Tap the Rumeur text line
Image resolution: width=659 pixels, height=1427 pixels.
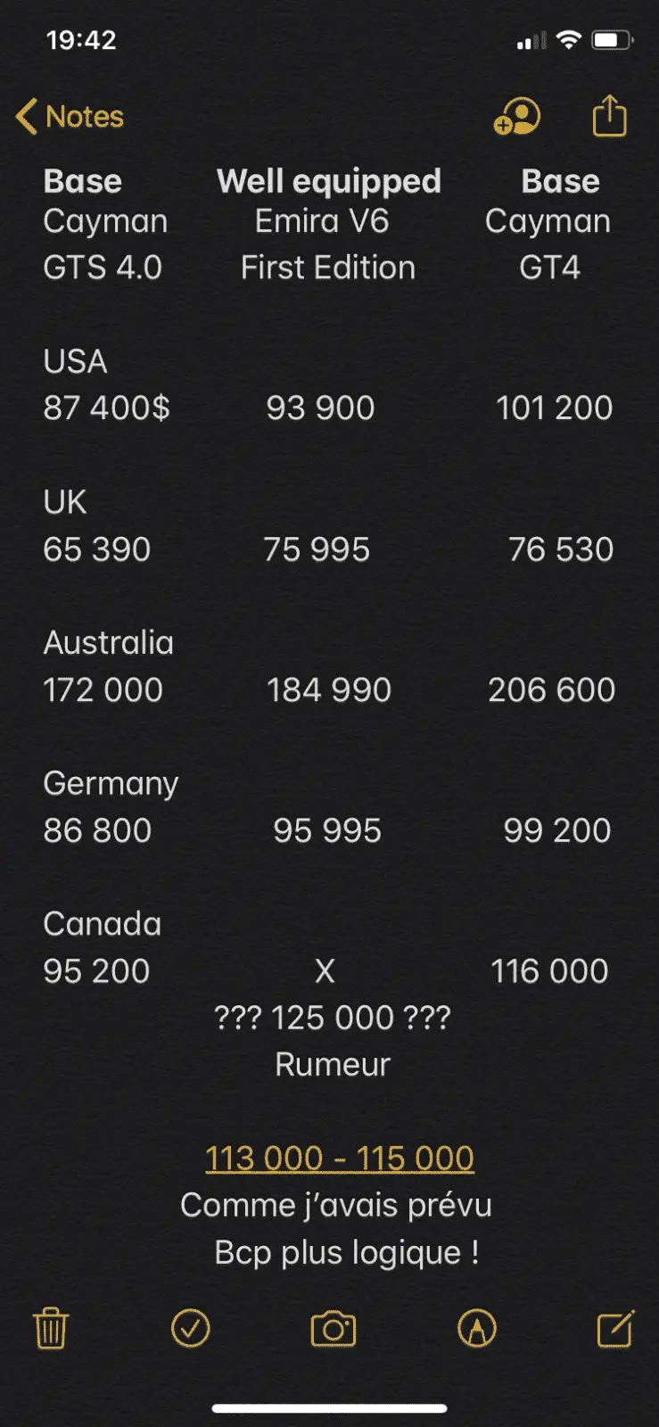(x=333, y=1064)
